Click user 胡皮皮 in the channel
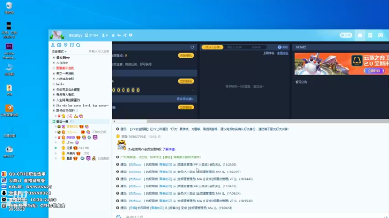389x218 pixels. [71, 137]
